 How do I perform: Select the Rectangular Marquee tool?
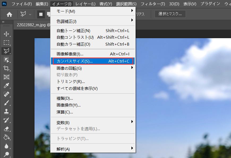tap(6, 42)
